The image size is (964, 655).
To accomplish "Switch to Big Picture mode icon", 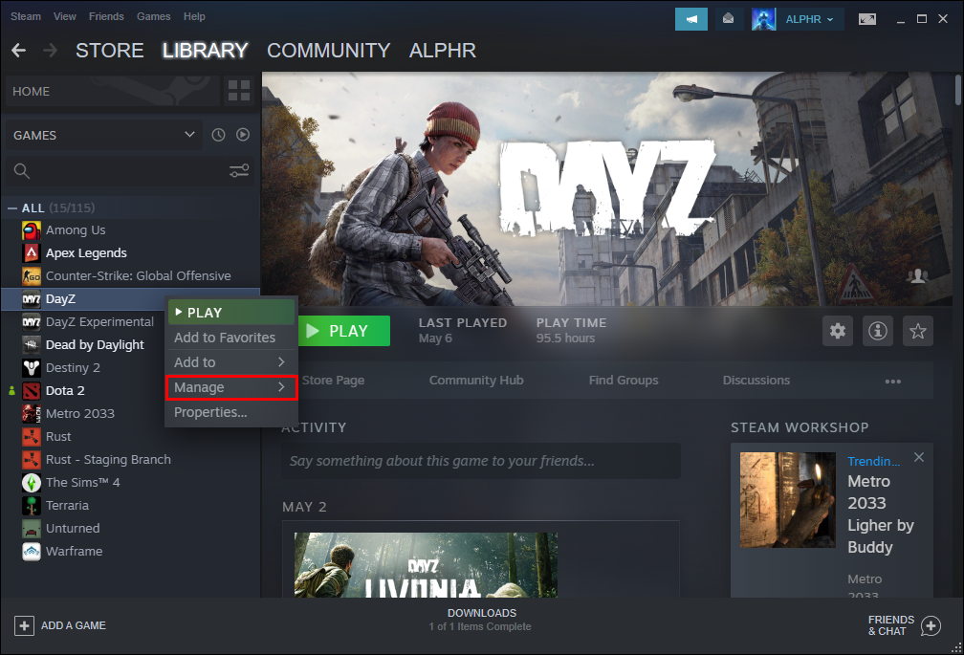I will (x=867, y=19).
